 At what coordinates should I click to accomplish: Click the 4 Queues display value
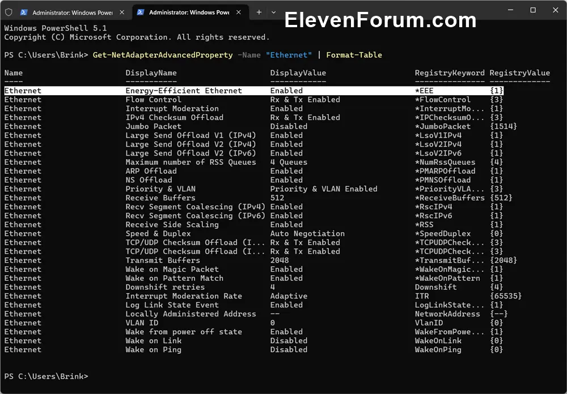tap(289, 162)
